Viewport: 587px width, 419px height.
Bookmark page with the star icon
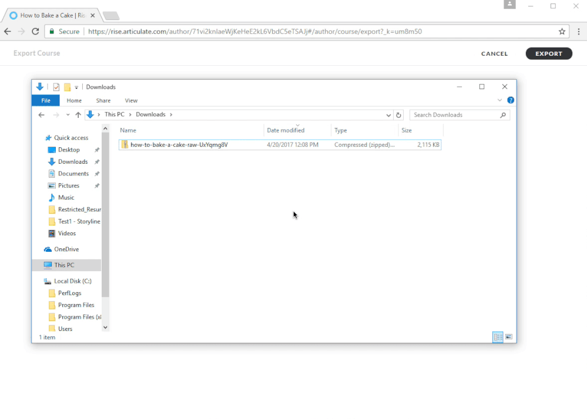tap(562, 32)
